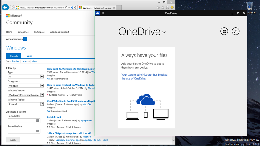Open the OneDrive hamburger menu
The height and width of the screenshot is (146, 260).
click(x=103, y=13)
